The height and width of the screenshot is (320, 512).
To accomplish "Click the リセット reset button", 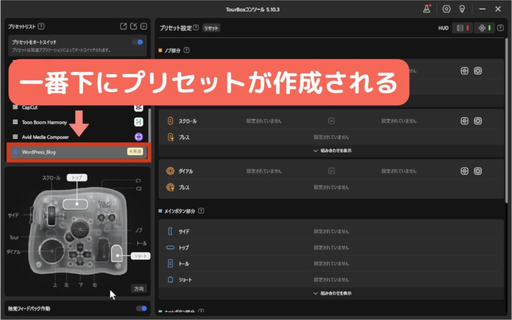I will point(211,28).
